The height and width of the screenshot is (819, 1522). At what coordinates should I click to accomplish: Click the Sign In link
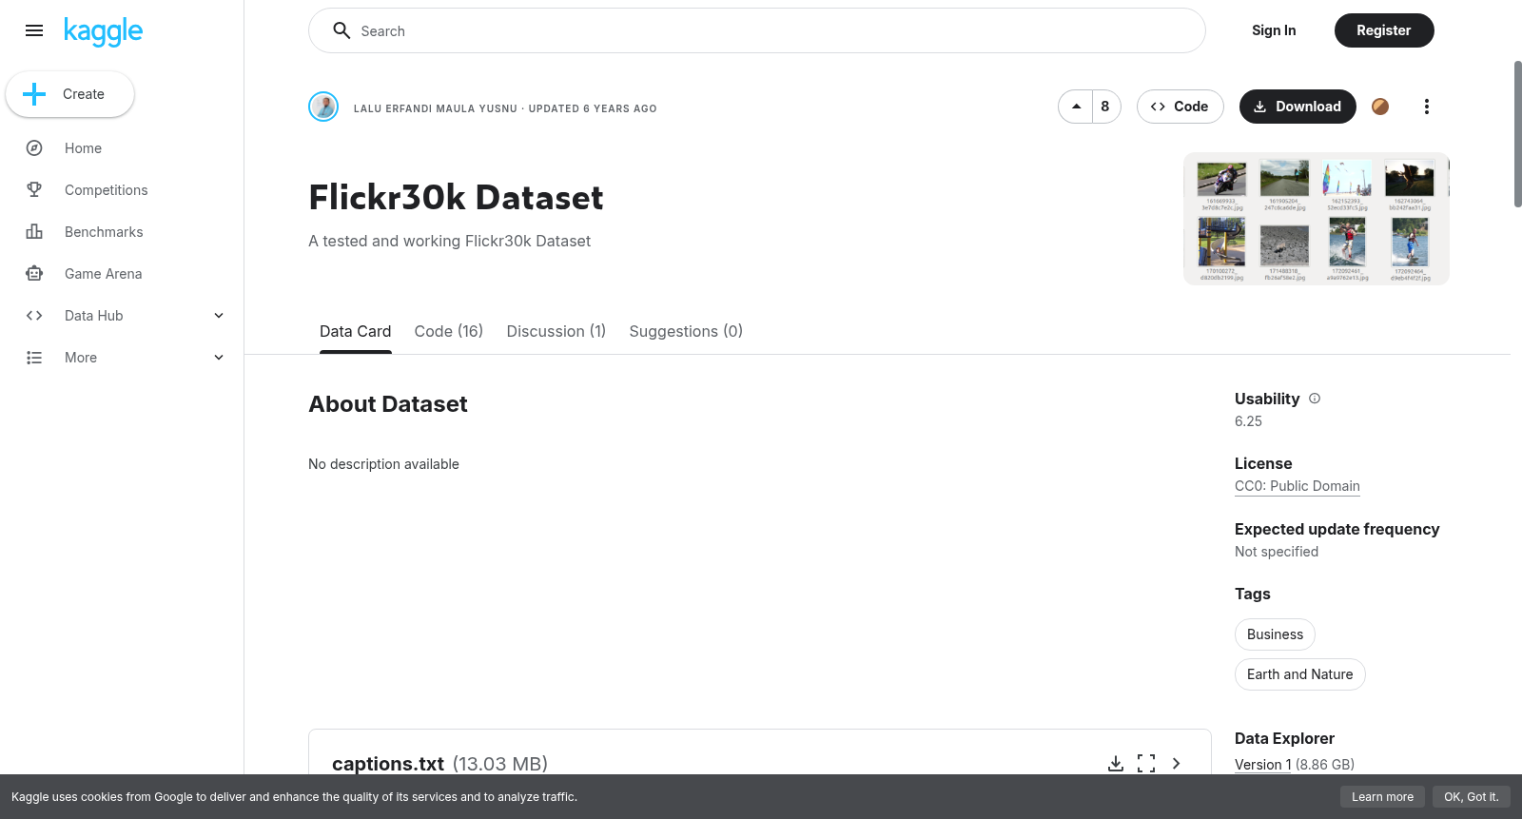(x=1274, y=30)
